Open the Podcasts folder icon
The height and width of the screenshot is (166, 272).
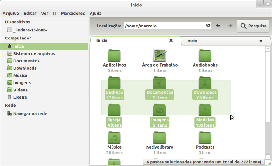pos(205,137)
